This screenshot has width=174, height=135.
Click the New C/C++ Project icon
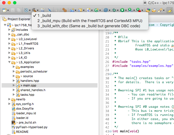point(72,10)
